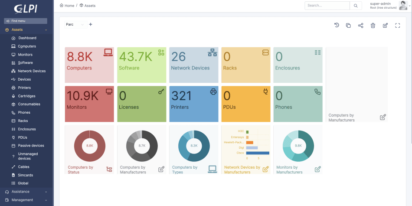Click Find menu button
412x206 pixels.
tap(26, 21)
